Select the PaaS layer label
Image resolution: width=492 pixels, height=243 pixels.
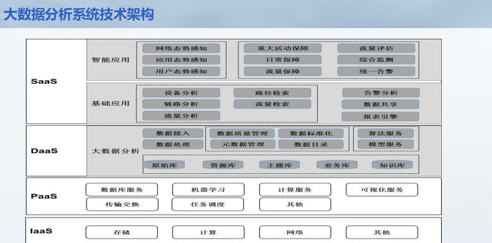click(x=44, y=197)
